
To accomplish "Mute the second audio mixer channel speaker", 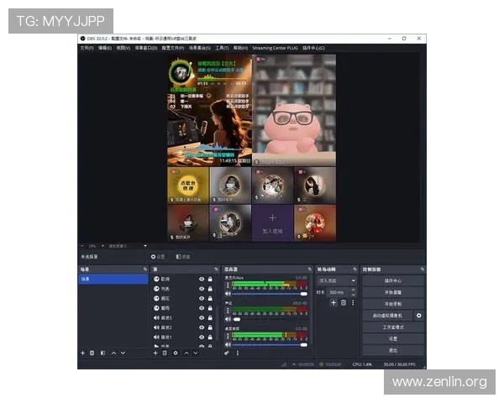I will (x=228, y=319).
